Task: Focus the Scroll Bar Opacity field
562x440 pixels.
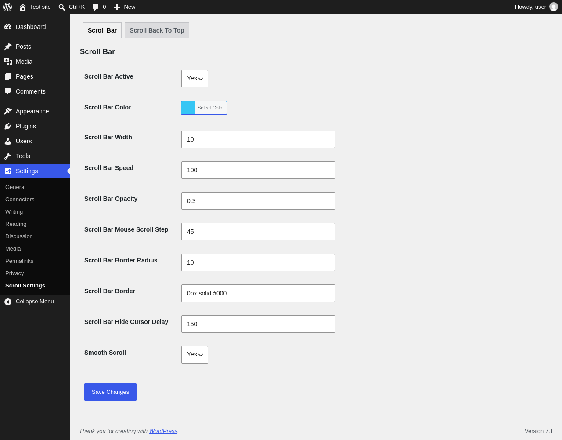Action: (258, 201)
